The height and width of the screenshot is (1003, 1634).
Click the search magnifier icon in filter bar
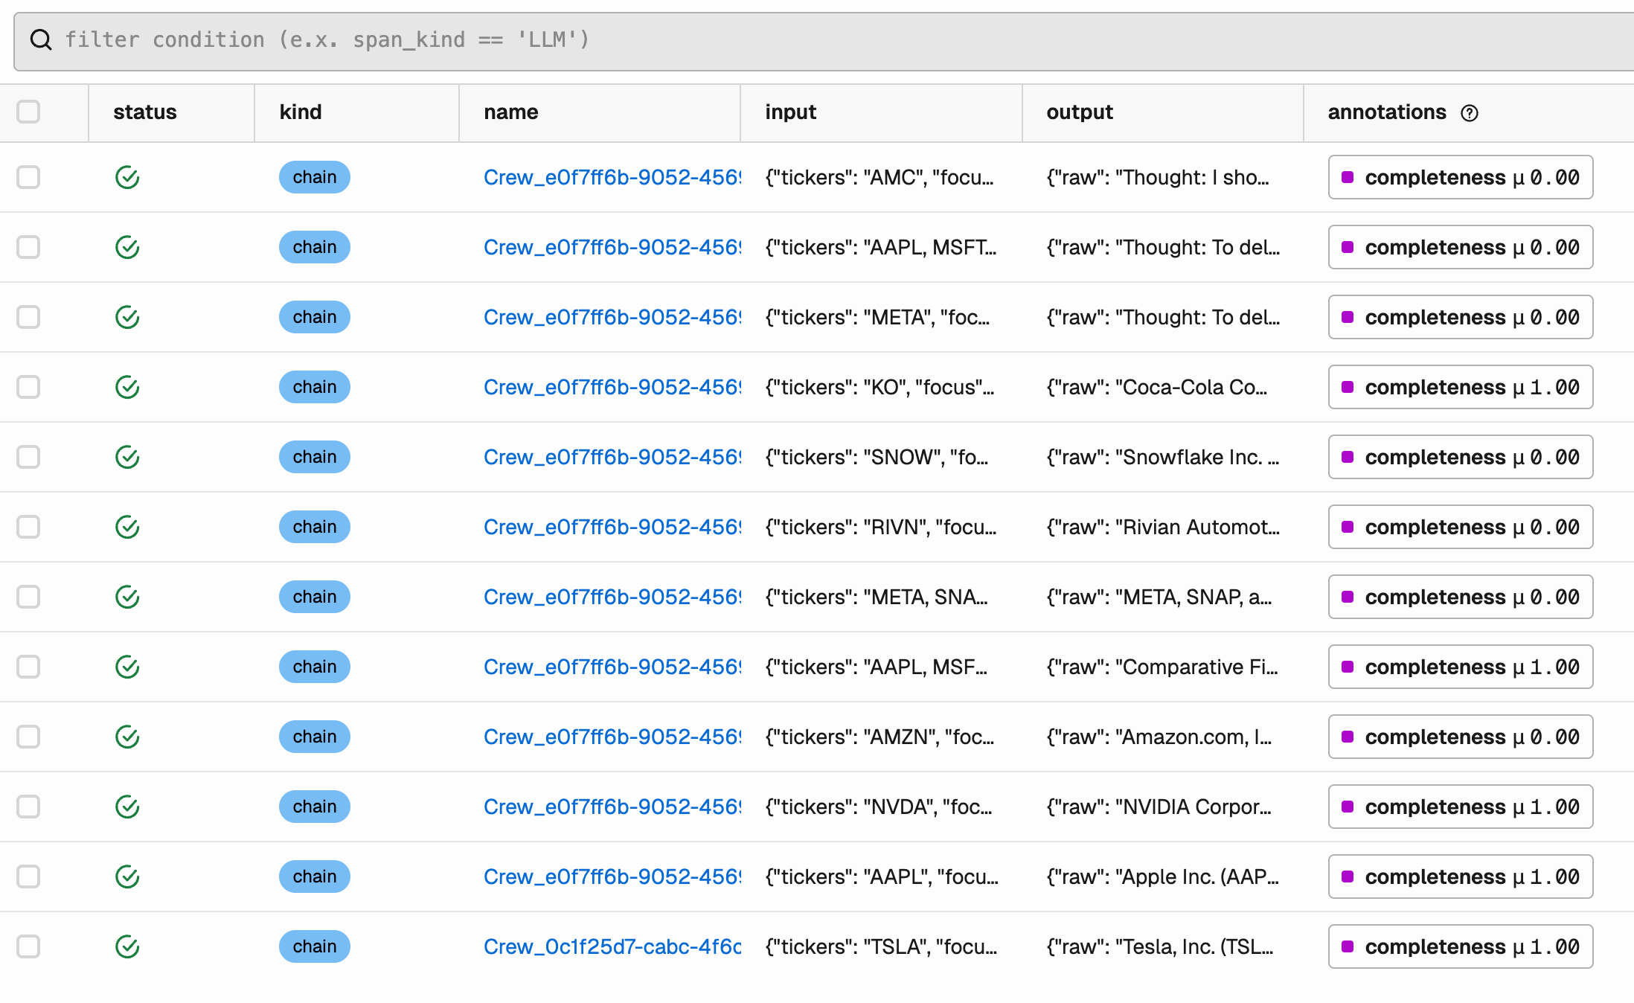tap(41, 40)
